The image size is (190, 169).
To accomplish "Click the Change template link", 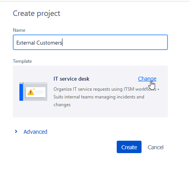I will point(147,79).
